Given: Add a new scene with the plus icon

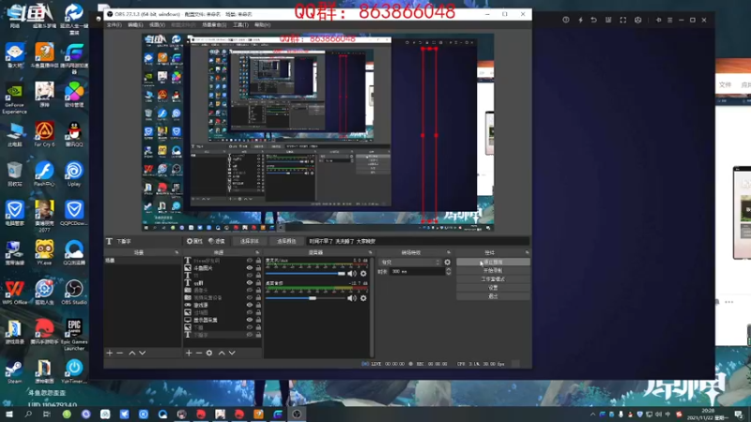Looking at the screenshot, I should point(110,353).
